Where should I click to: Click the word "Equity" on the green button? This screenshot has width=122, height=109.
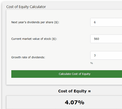86,74
